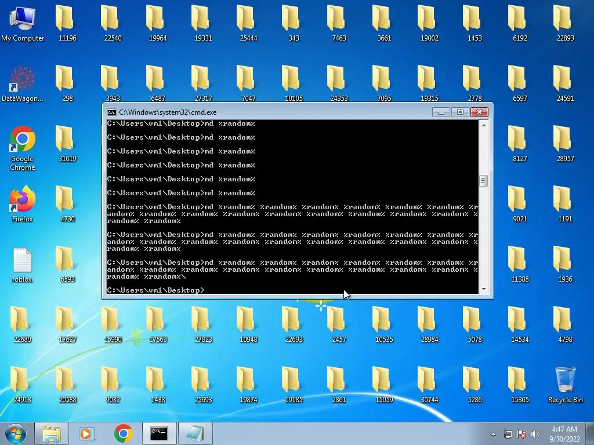The width and height of the screenshot is (594, 445).
Task: Select folder 6593 on desktop
Action: (67, 265)
